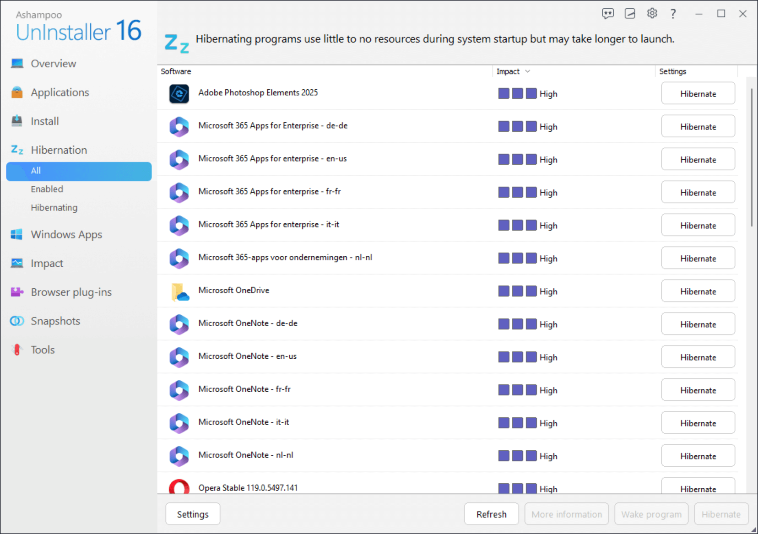The width and height of the screenshot is (758, 534).
Task: Open help via the question mark icon
Action: point(673,14)
